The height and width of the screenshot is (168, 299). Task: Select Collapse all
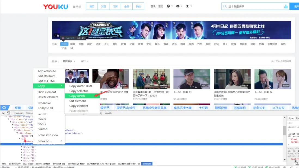tap(49, 108)
